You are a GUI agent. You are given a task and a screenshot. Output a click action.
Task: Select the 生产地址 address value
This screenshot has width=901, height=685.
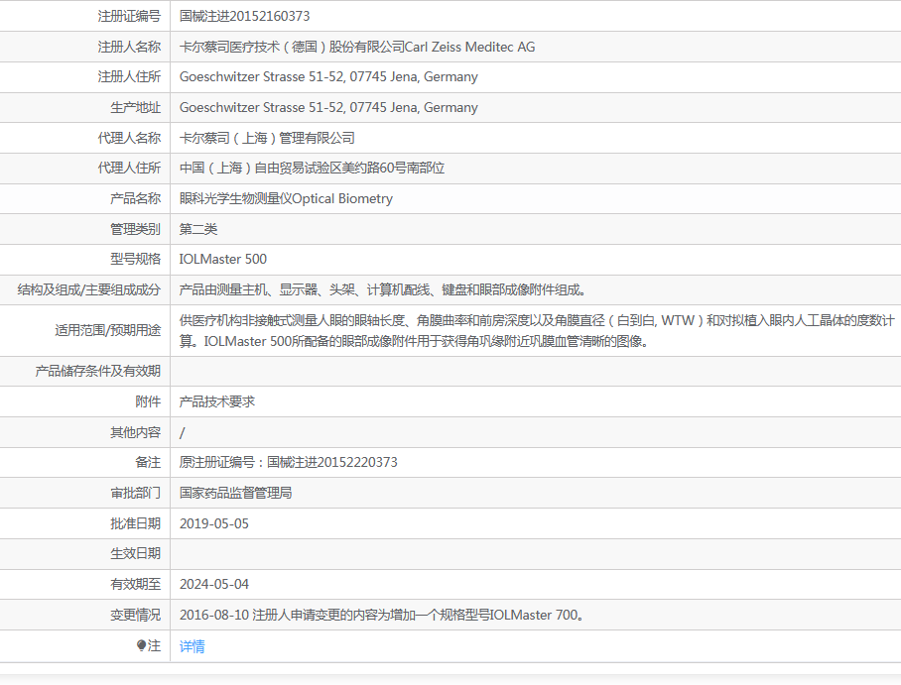click(x=328, y=107)
